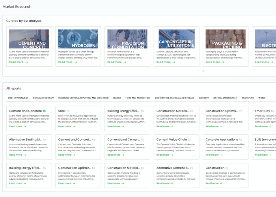Click the arrow icon in the Built Environme... card
This screenshot has width=276, height=197.
(270, 155)
